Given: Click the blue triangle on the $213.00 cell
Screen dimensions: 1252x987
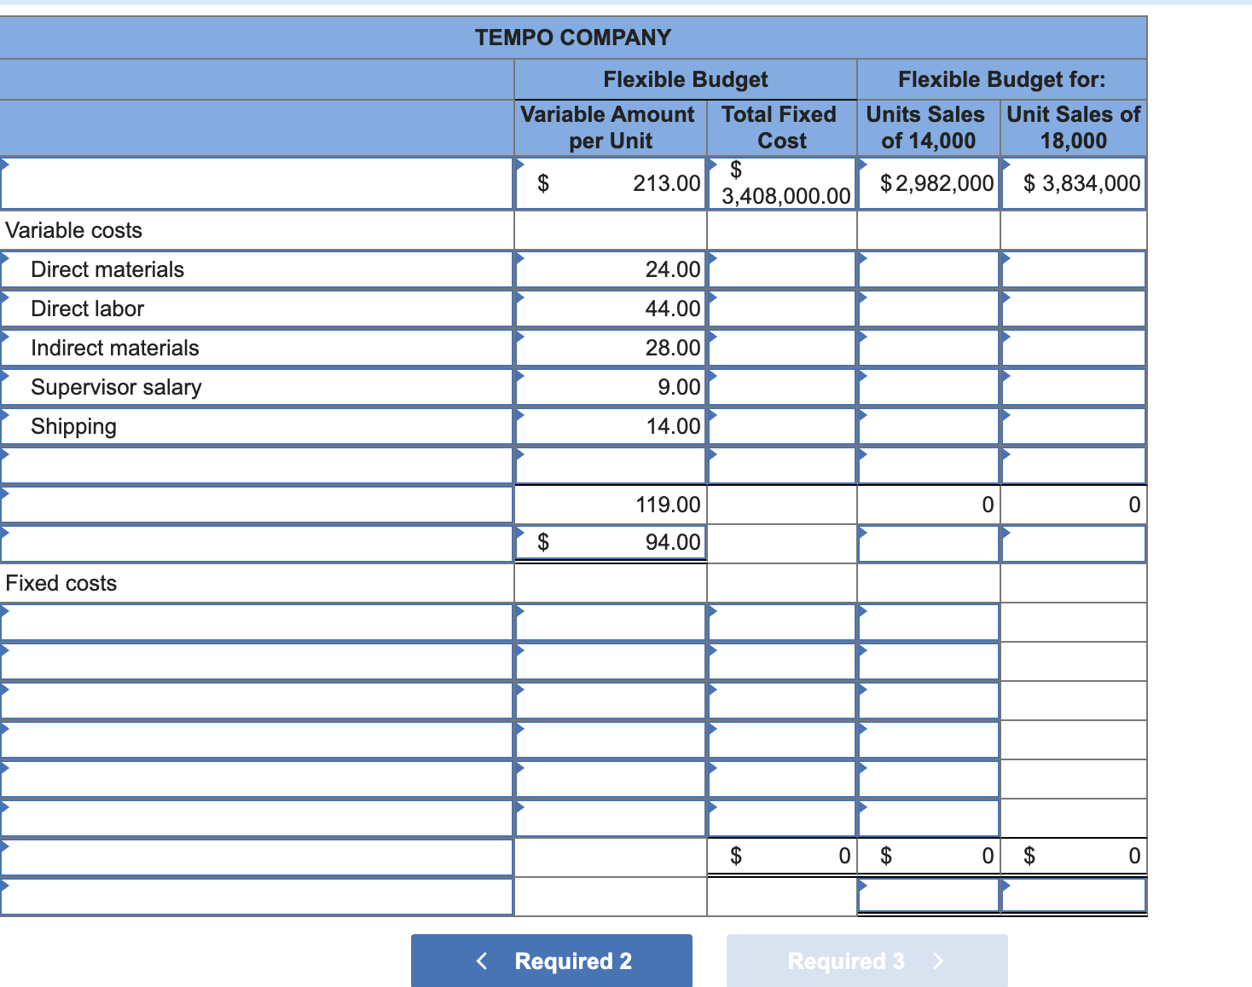Looking at the screenshot, I should (520, 164).
